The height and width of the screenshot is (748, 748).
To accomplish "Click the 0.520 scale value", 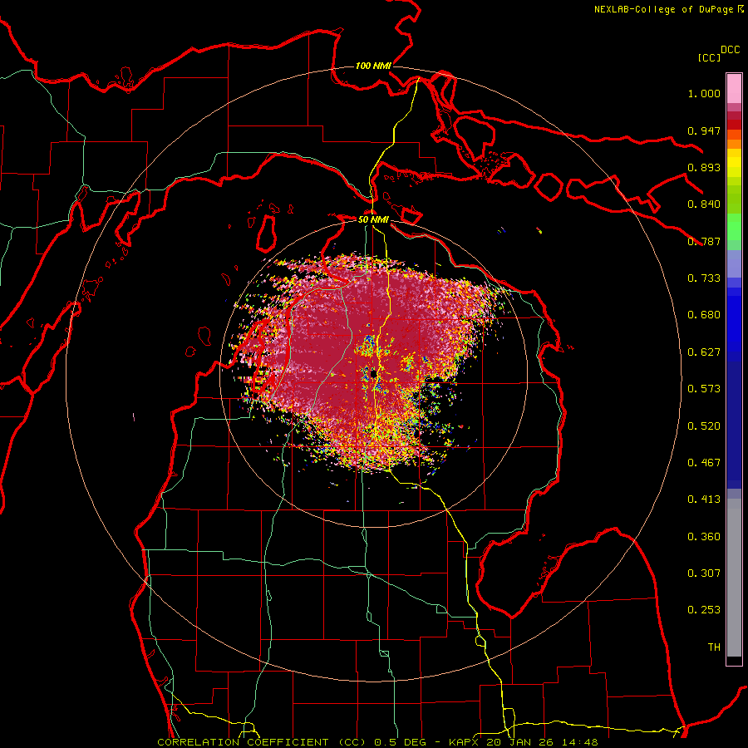I will tap(704, 426).
